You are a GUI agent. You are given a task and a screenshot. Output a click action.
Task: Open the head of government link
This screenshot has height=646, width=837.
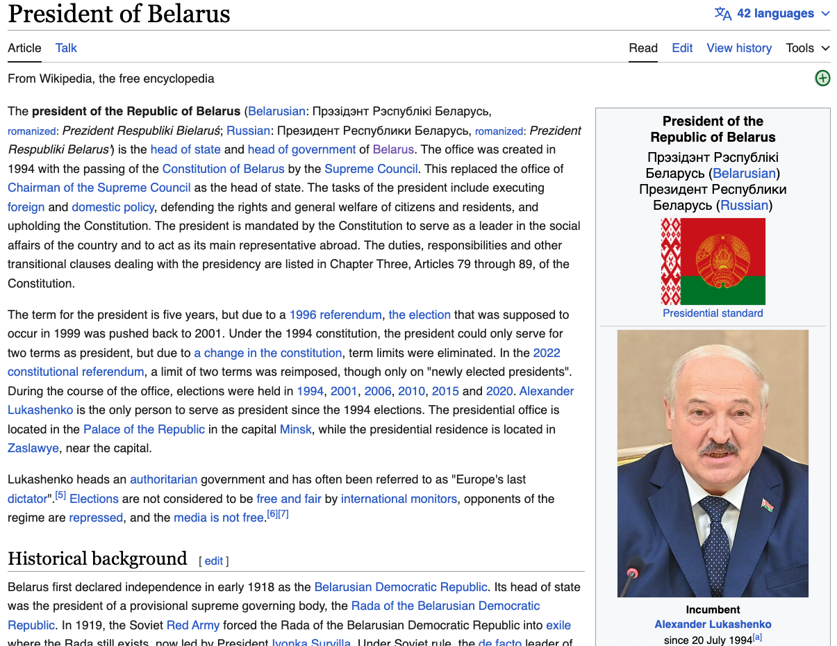(x=301, y=149)
